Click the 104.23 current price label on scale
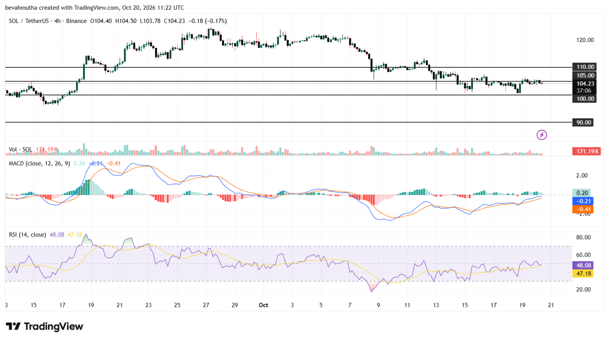This screenshot has height=341, width=609. click(585, 84)
